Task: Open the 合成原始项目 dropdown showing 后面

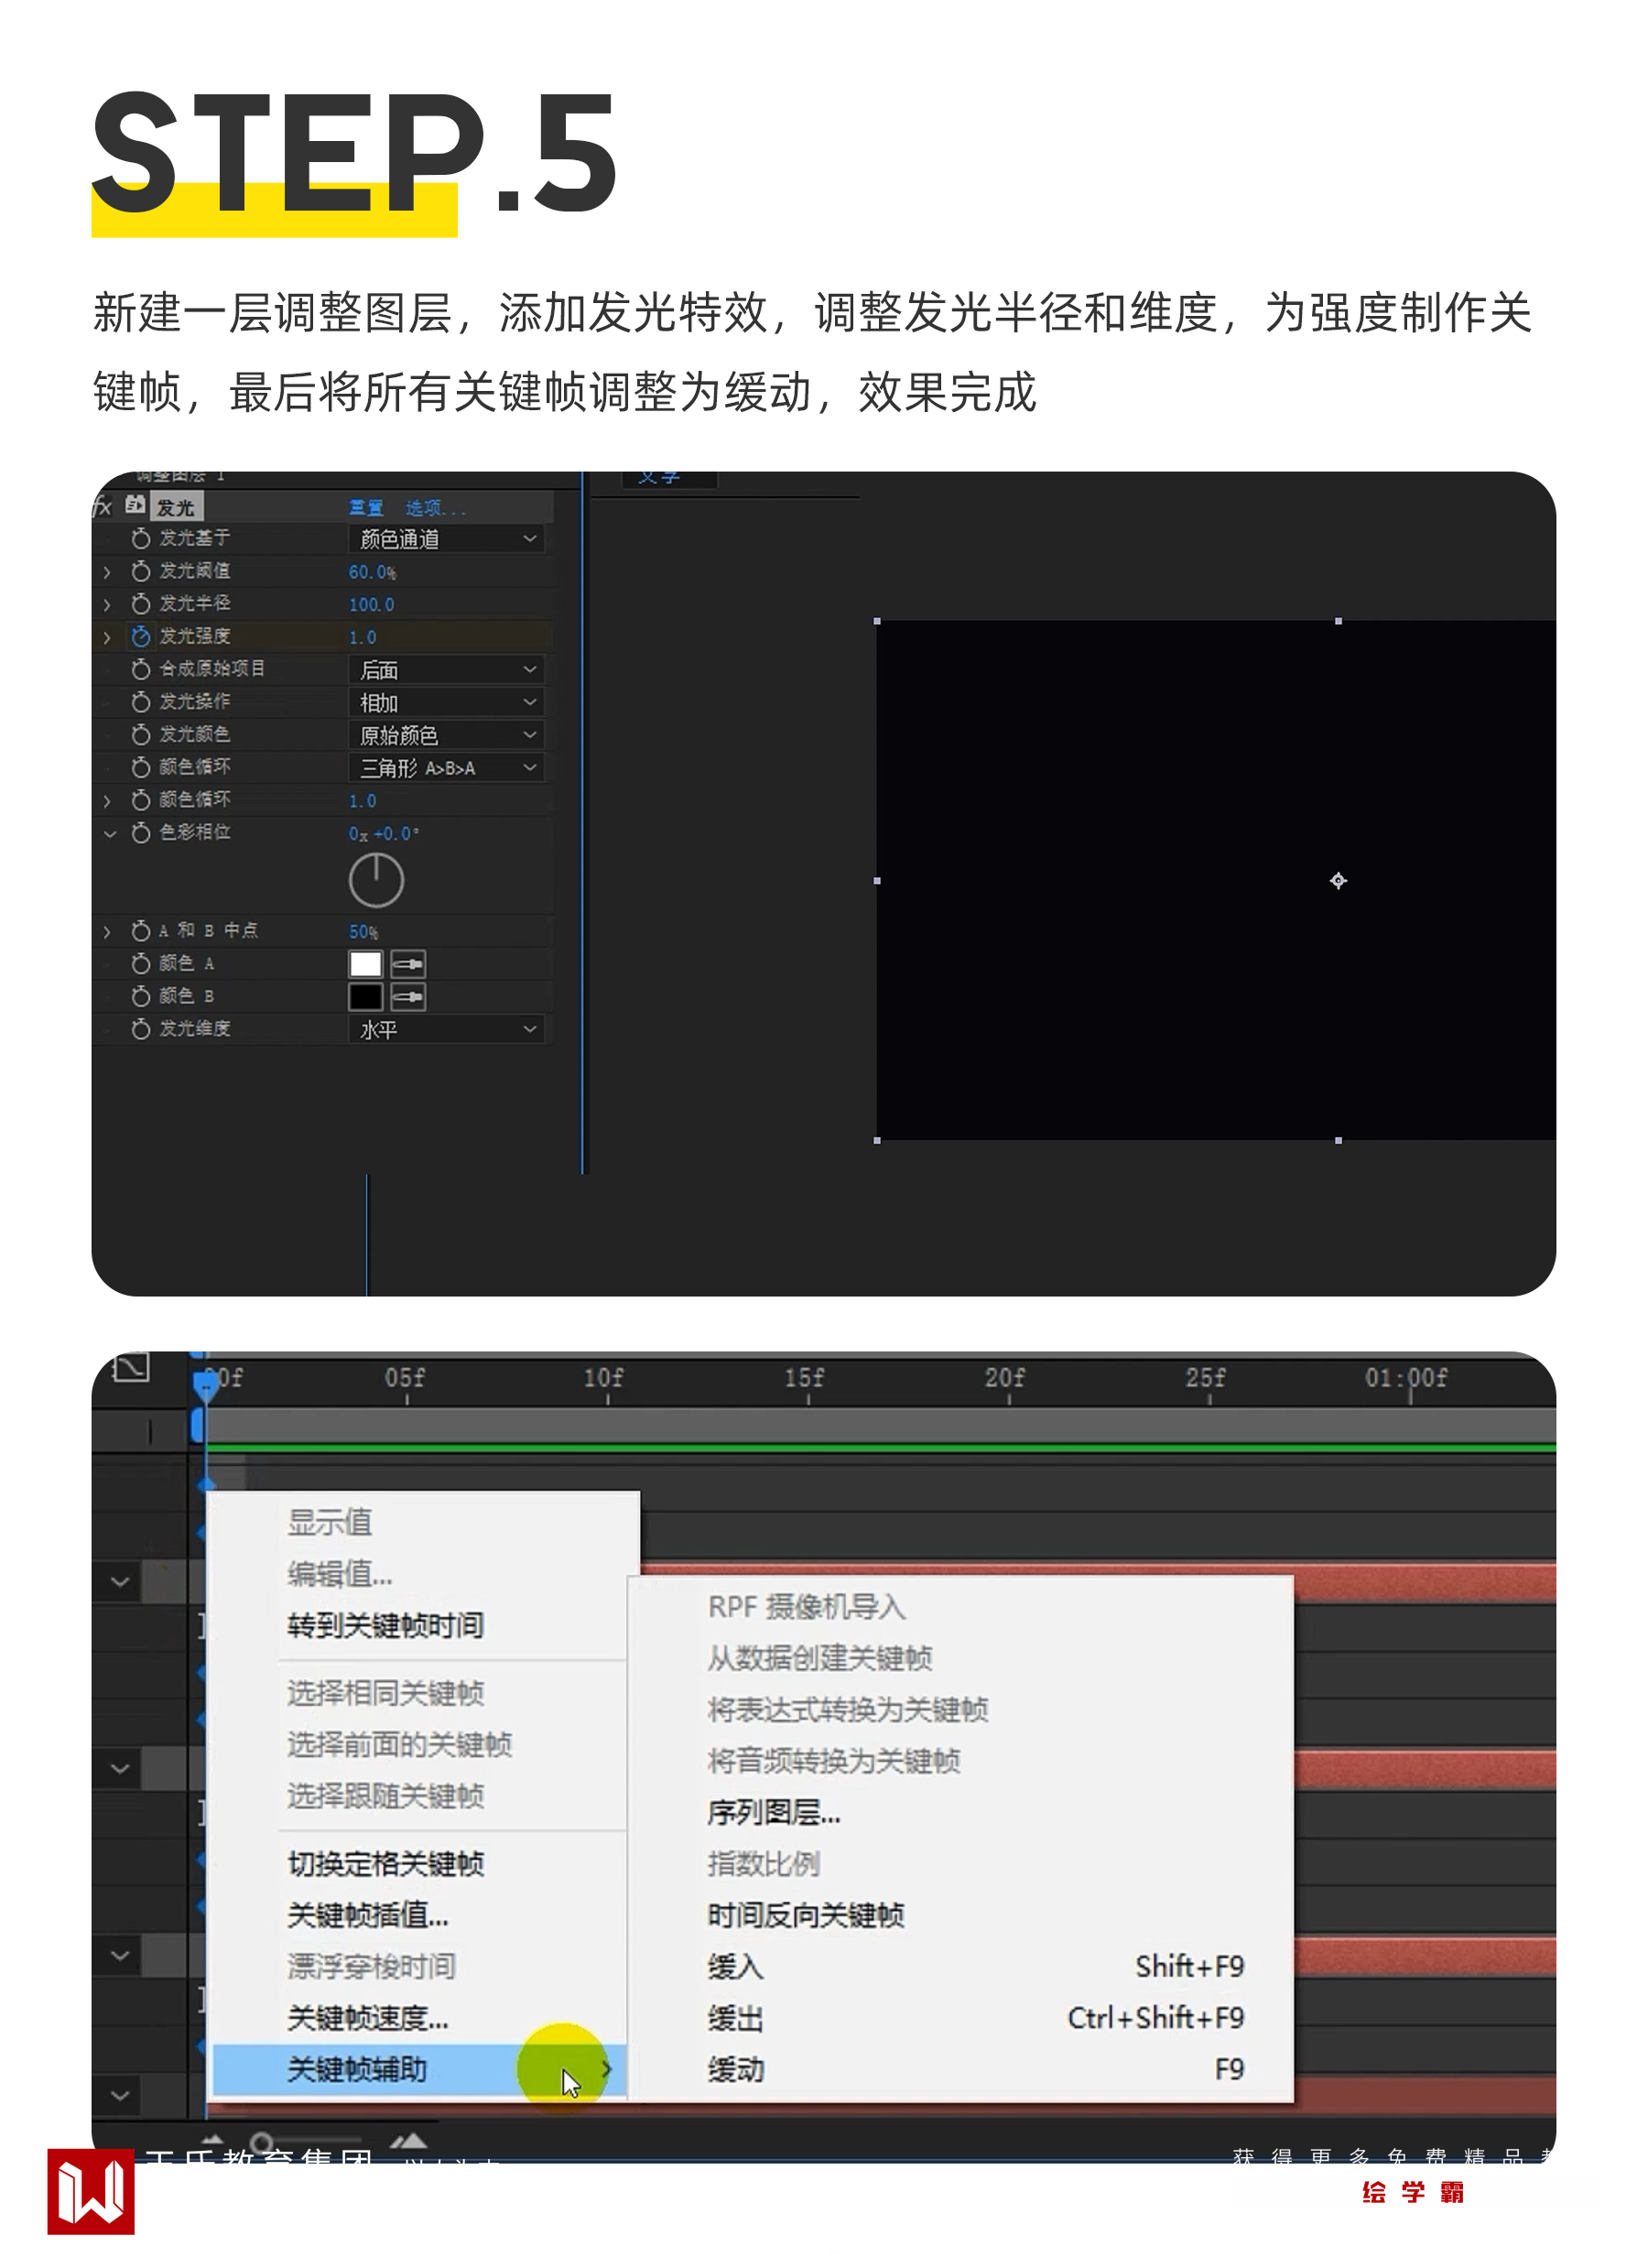Action: 446,670
